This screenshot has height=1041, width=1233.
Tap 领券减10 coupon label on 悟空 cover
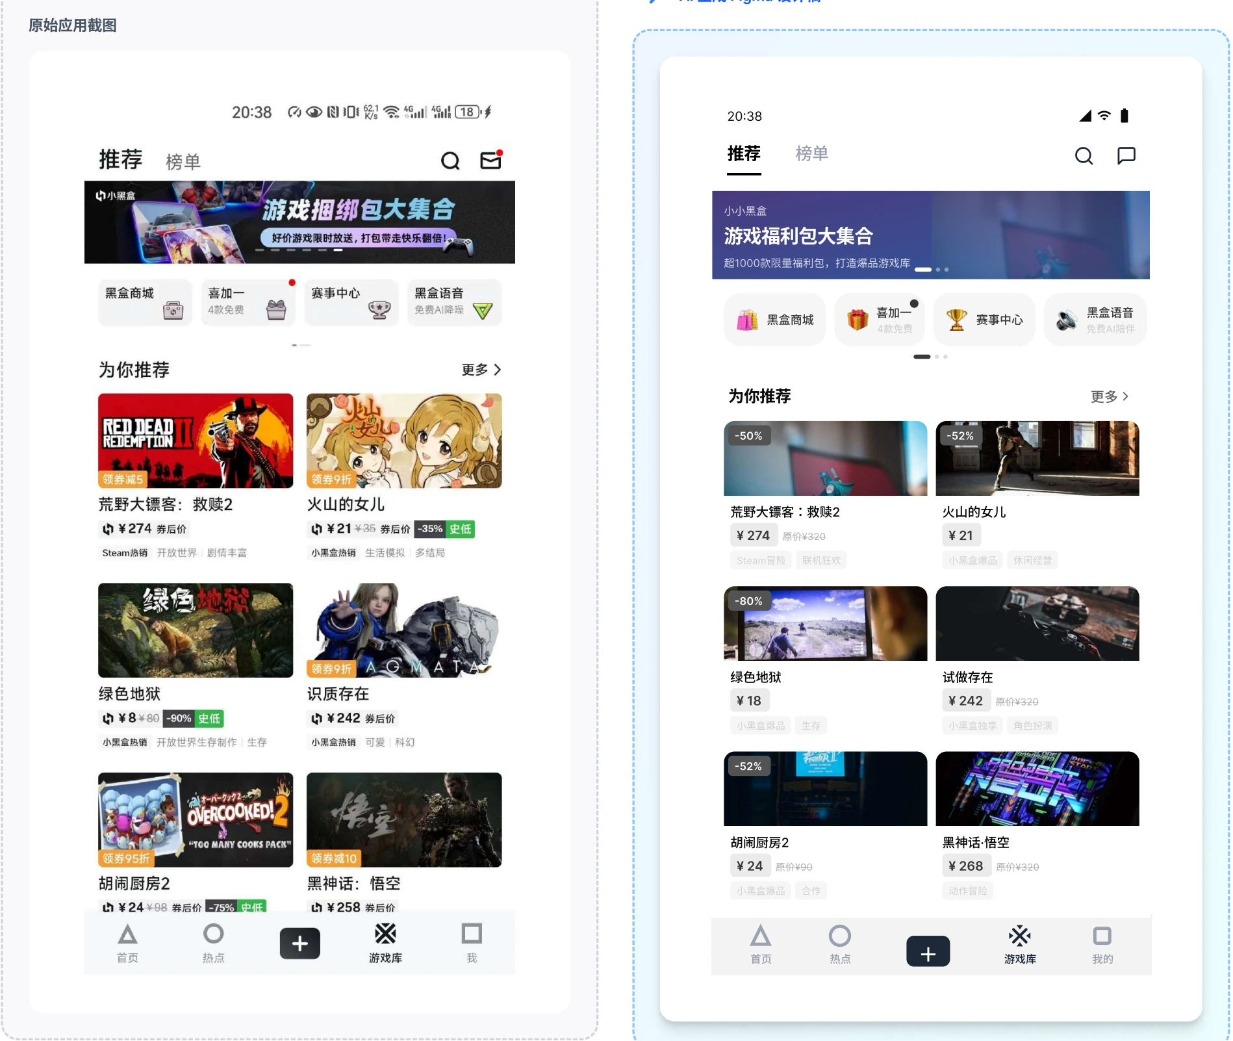334,858
